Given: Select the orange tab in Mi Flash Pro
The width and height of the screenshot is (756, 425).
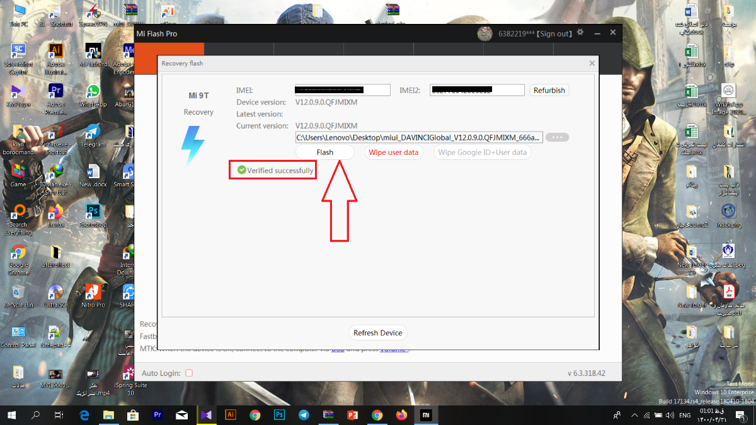Looking at the screenshot, I should (x=169, y=49).
